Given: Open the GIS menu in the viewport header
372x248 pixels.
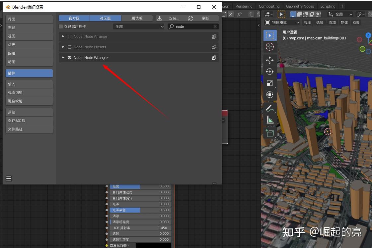Looking at the screenshot, I should (356, 22).
